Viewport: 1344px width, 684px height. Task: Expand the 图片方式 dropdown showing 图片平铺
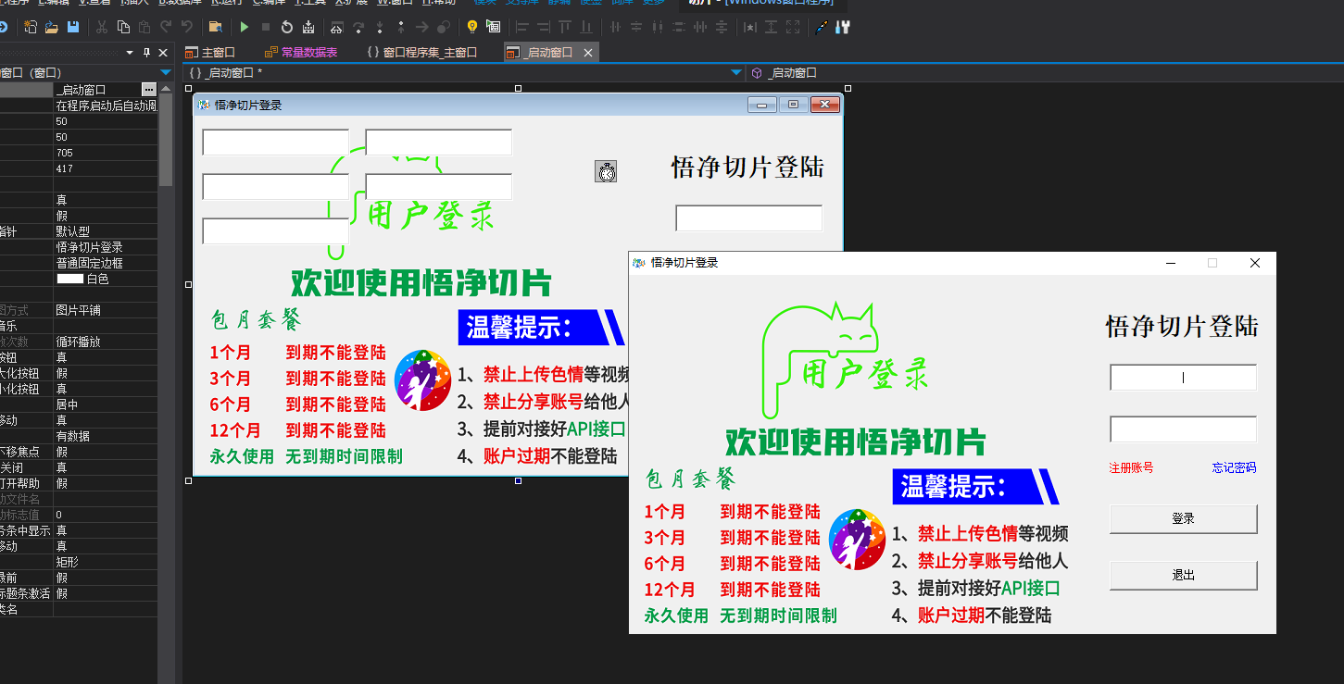coord(102,310)
